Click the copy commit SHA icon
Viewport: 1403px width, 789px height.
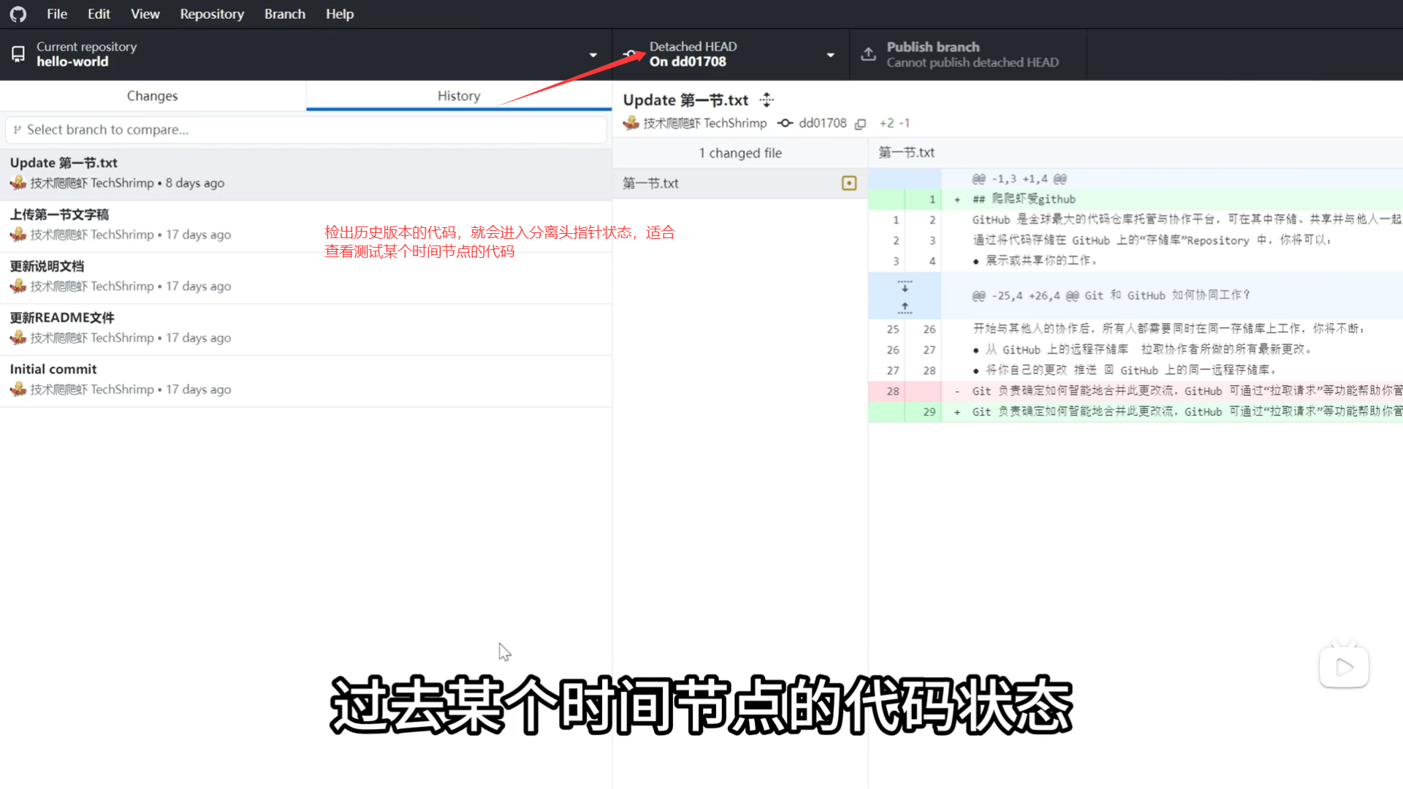pyautogui.click(x=861, y=124)
